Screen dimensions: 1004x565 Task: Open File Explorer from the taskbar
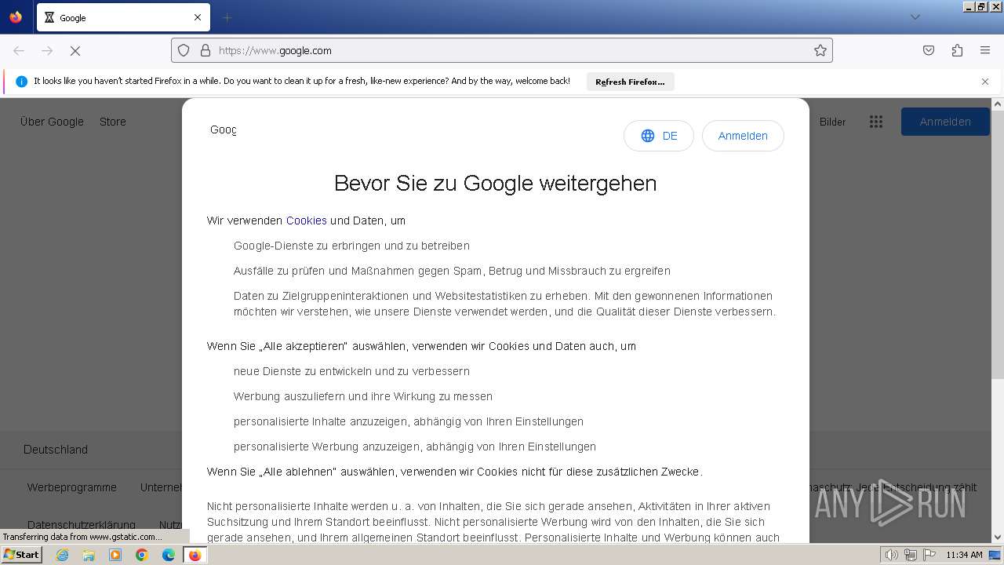pyautogui.click(x=89, y=555)
